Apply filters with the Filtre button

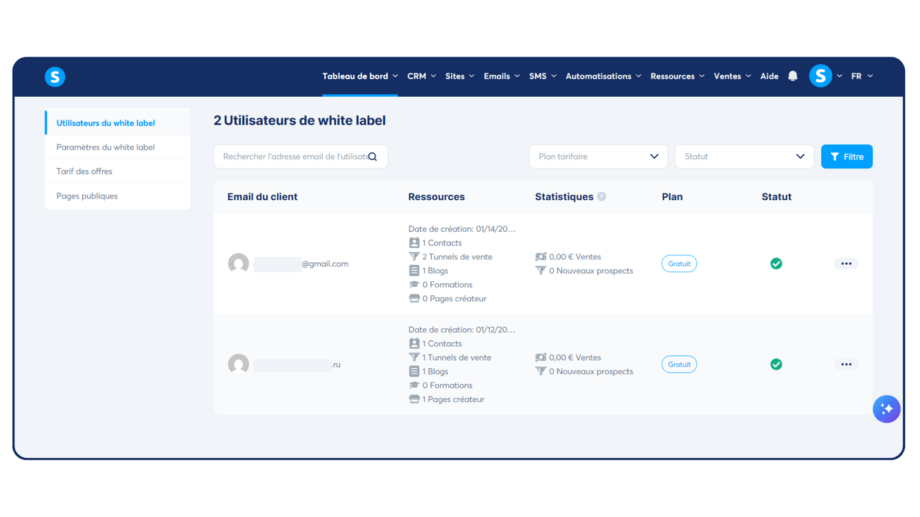pyautogui.click(x=846, y=157)
